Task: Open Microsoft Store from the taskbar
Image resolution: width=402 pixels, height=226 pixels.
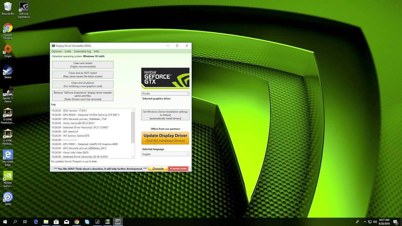Action: tap(56, 222)
